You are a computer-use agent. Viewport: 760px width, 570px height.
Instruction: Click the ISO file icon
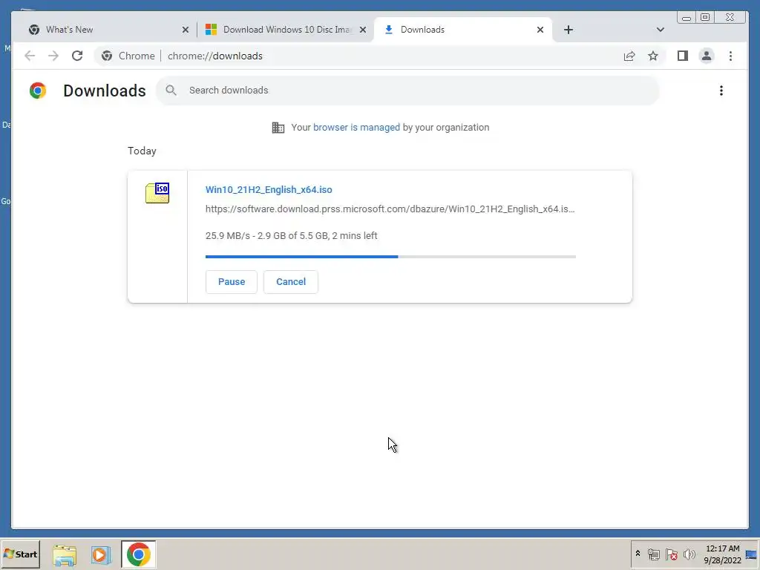(x=157, y=193)
